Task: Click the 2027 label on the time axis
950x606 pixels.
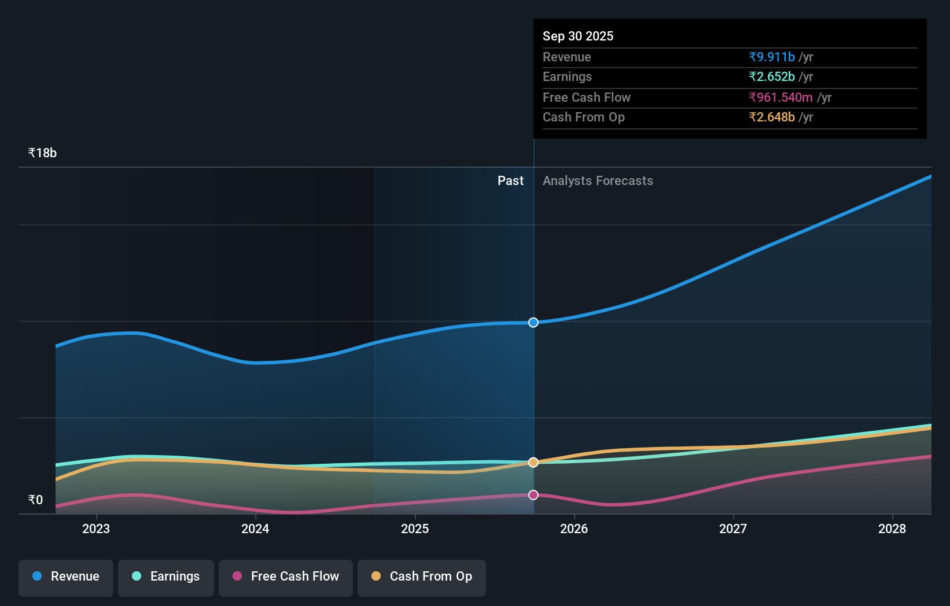Action: click(x=732, y=529)
